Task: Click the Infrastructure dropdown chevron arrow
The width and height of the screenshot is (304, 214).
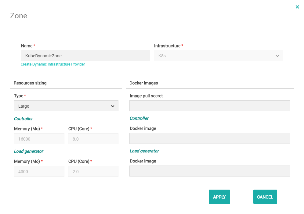Action: [277, 56]
